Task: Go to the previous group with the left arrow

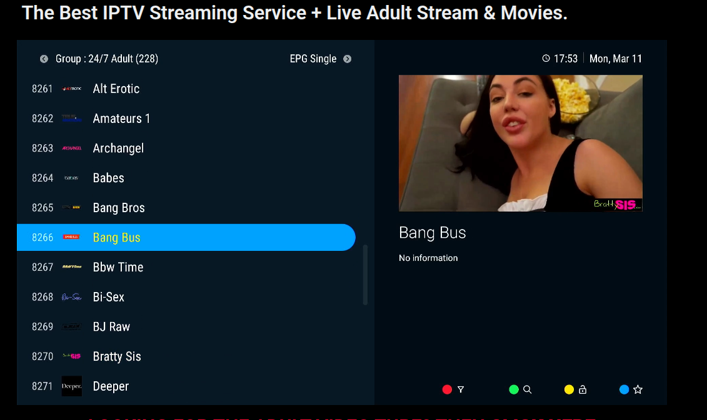Action: pyautogui.click(x=44, y=59)
